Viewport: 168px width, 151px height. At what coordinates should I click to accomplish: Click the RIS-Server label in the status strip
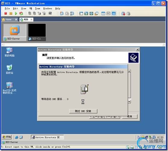[x=11, y=142]
